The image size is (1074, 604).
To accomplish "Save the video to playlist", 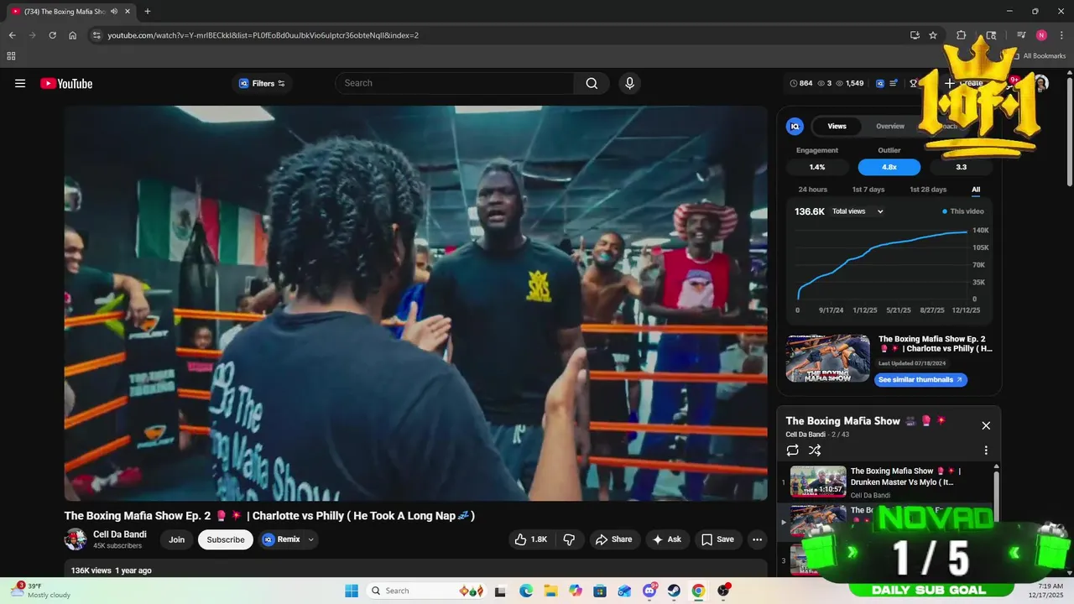I will (x=718, y=539).
